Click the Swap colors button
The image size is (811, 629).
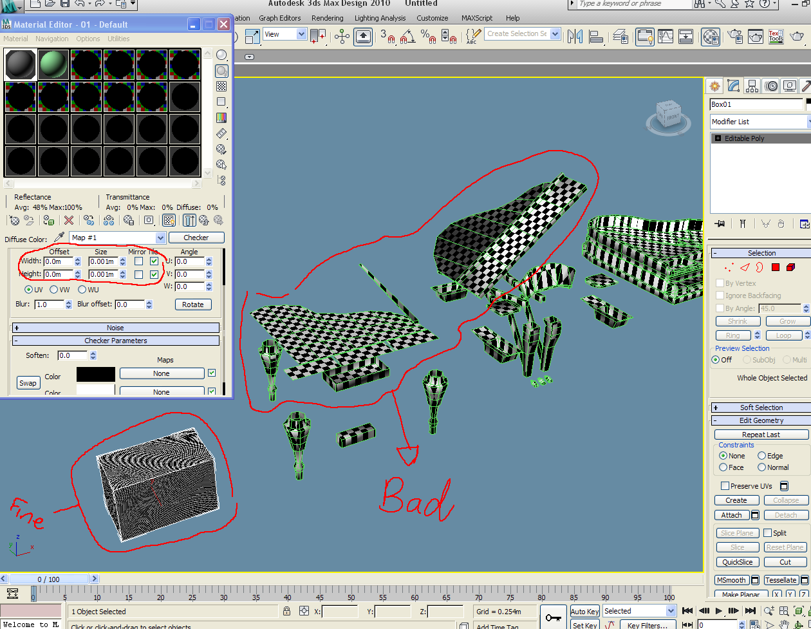[x=28, y=383]
